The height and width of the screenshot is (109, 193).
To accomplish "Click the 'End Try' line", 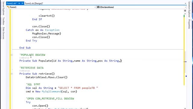I will click(31, 41).
